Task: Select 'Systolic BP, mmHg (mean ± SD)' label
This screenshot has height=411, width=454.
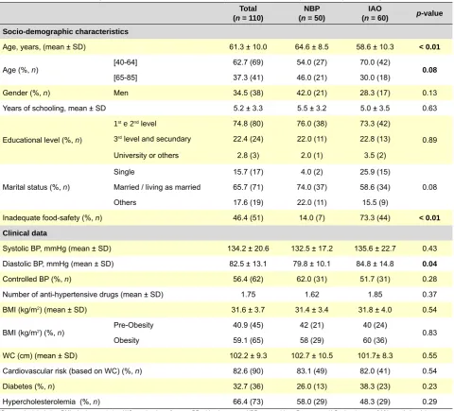Action: click(x=57, y=248)
